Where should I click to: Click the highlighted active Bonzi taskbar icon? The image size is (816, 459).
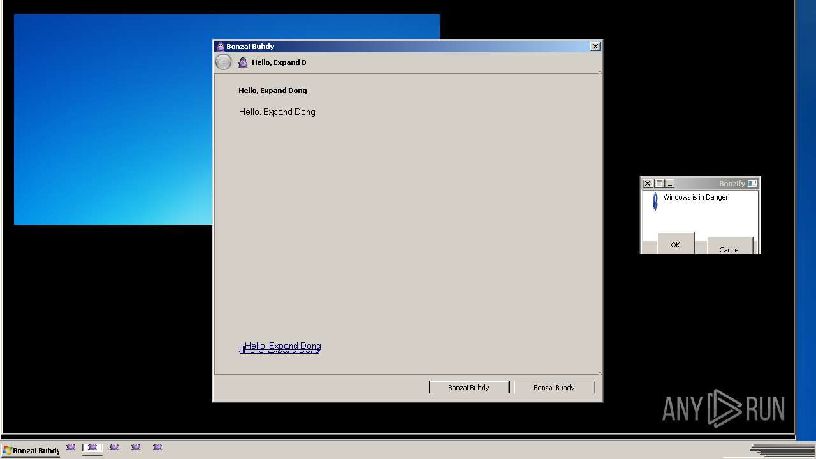(x=92, y=448)
